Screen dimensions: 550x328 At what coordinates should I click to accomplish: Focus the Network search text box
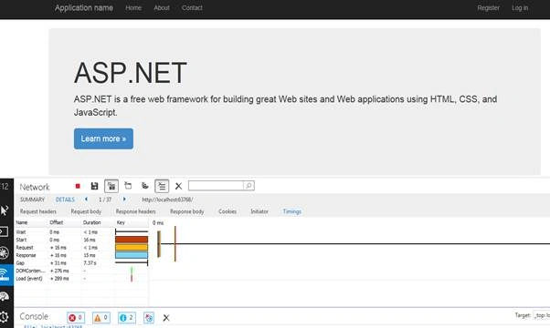216,186
